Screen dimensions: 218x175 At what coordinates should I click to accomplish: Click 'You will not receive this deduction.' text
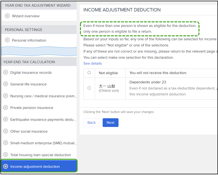158,73
